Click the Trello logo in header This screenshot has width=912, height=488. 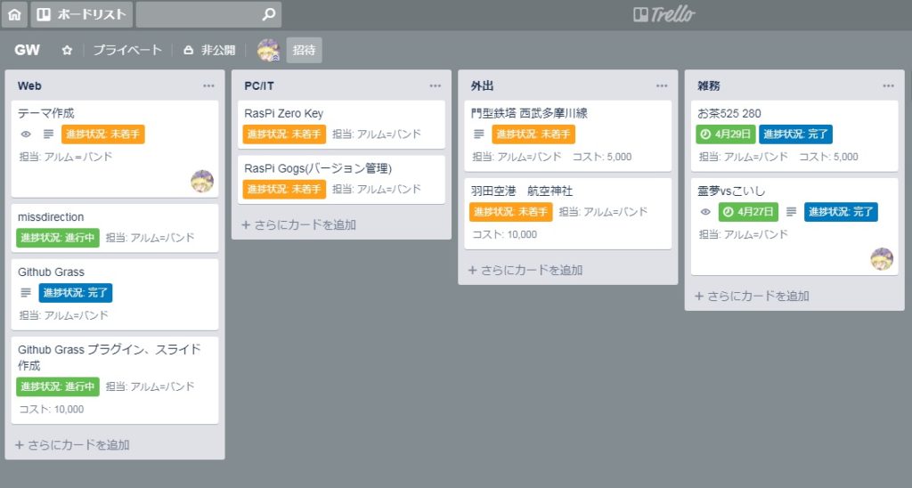(664, 14)
